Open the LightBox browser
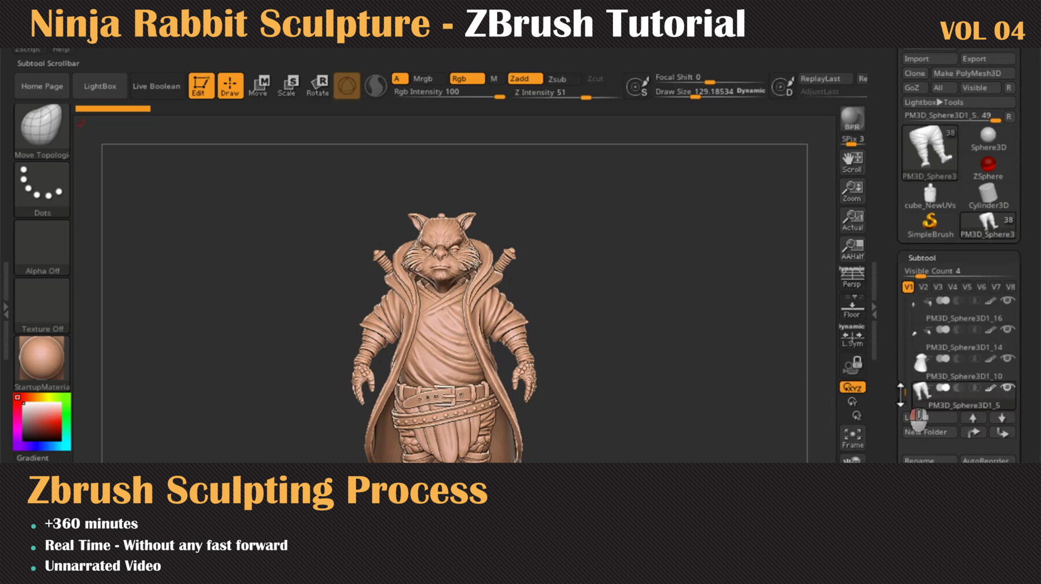1041x584 pixels. click(x=101, y=86)
